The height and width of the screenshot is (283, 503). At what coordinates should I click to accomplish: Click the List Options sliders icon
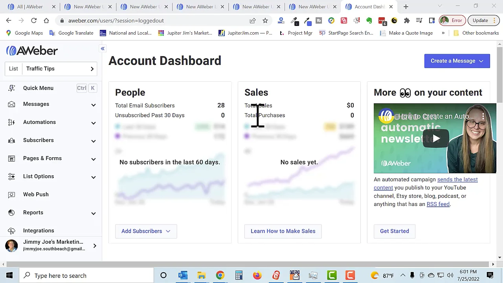[11, 176]
